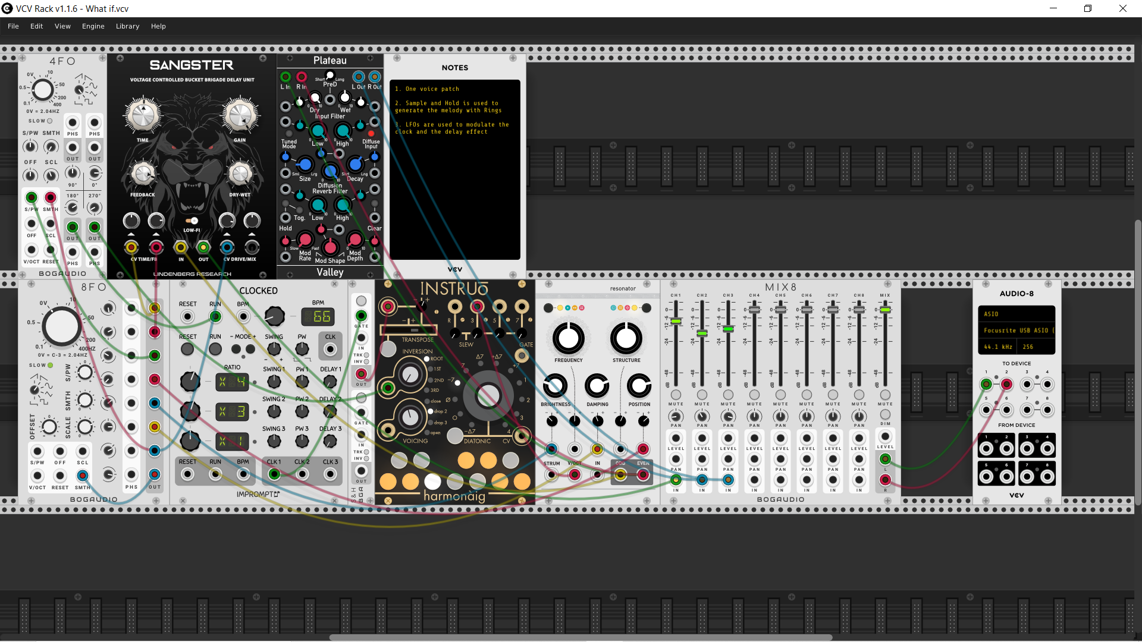Click the 8FO large frequency knob

[61, 326]
